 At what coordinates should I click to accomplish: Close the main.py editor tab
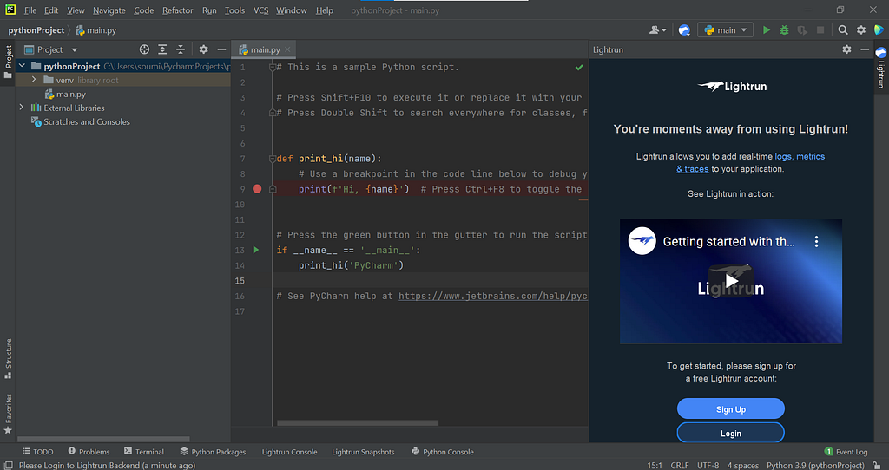point(287,49)
